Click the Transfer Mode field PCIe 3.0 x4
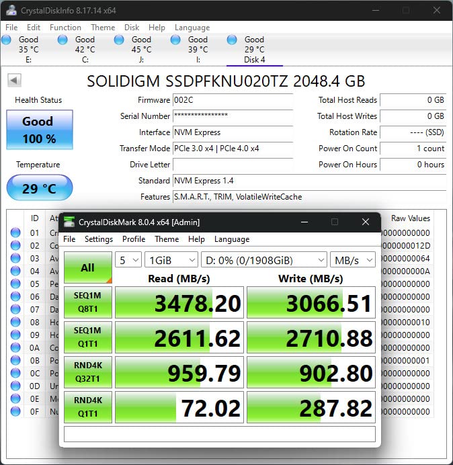 pos(233,149)
